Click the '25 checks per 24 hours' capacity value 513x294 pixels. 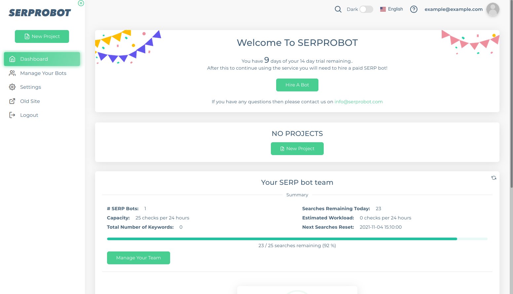(x=162, y=218)
